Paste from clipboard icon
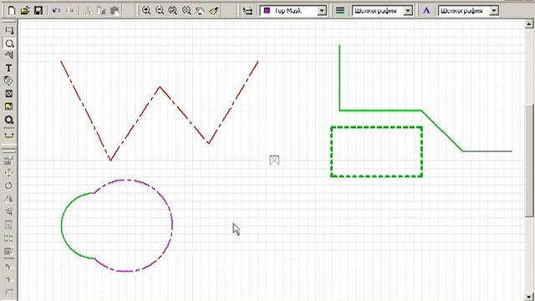 coord(115,11)
